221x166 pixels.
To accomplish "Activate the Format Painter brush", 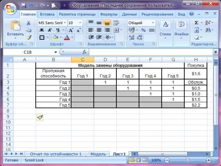I will (29, 37).
